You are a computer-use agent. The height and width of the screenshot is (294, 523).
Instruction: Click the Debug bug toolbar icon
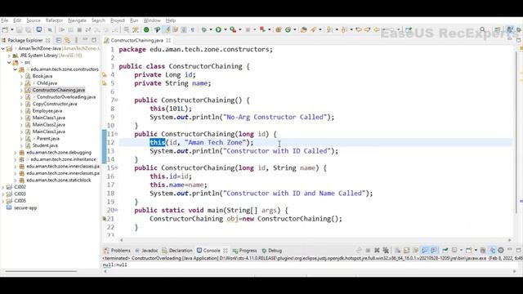click(x=203, y=29)
